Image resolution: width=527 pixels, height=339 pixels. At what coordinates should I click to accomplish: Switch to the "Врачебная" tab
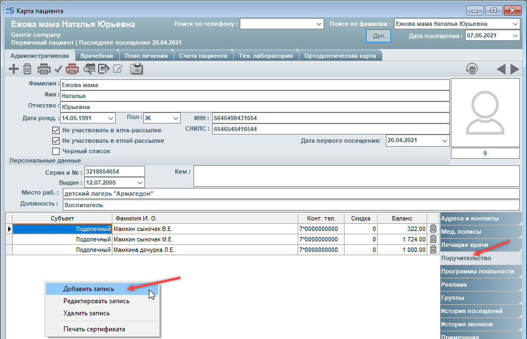pos(96,56)
